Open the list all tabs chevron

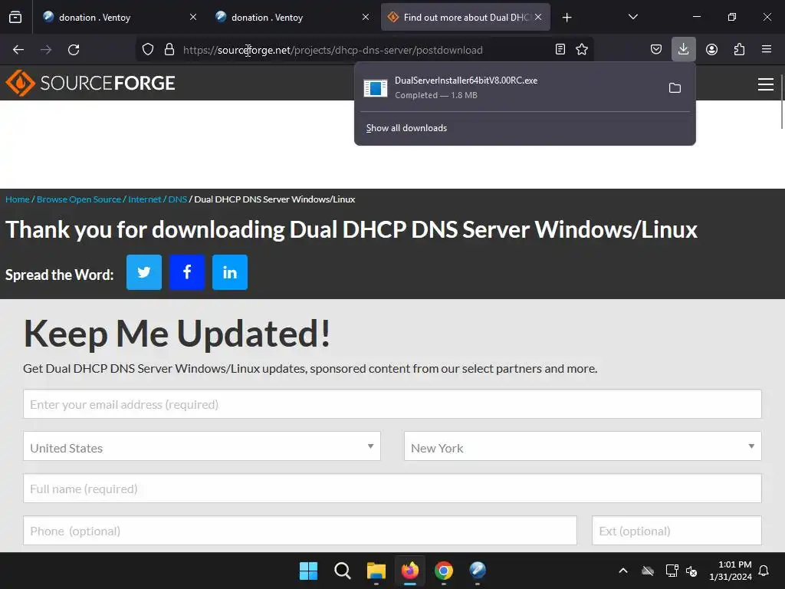tap(632, 17)
